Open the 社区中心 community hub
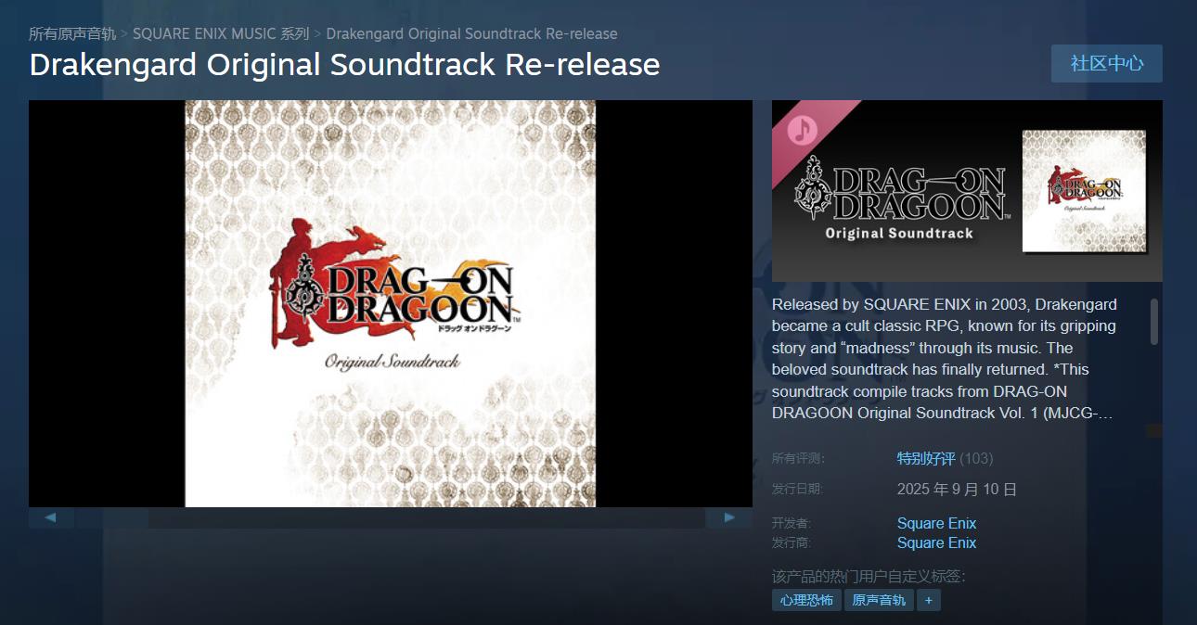The image size is (1197, 625). (1107, 63)
